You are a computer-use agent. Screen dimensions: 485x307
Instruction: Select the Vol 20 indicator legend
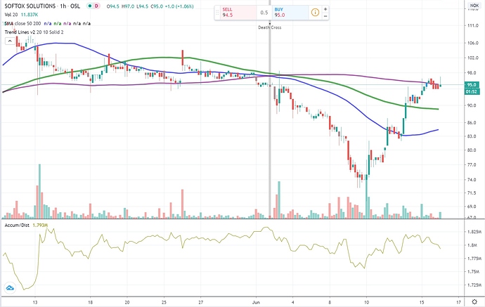coord(11,15)
